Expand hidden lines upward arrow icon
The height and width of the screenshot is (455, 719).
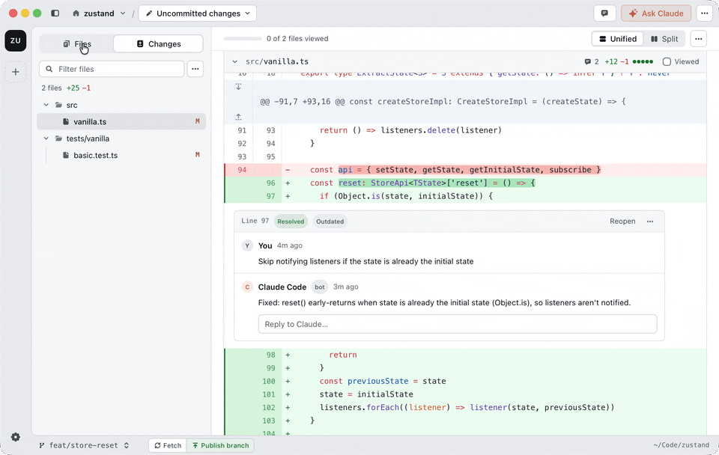[238, 117]
